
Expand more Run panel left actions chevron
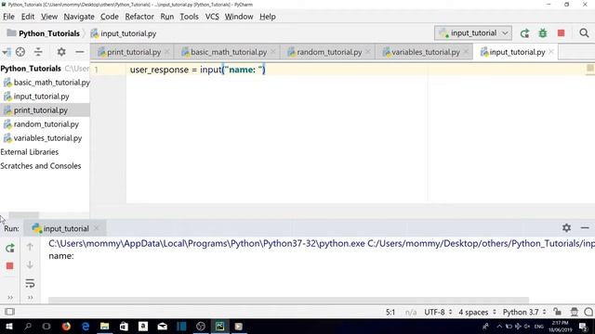[x=10, y=298]
